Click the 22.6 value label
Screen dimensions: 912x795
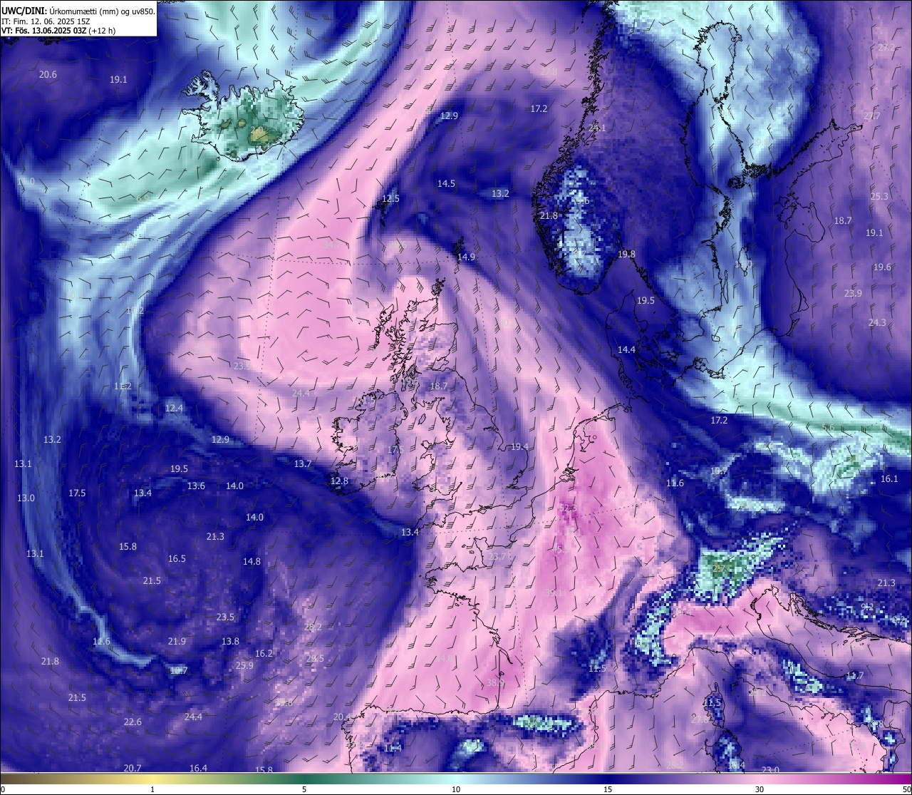coord(133,722)
